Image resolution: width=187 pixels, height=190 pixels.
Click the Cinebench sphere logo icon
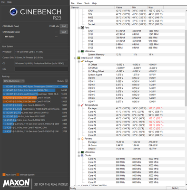(x=13, y=12)
